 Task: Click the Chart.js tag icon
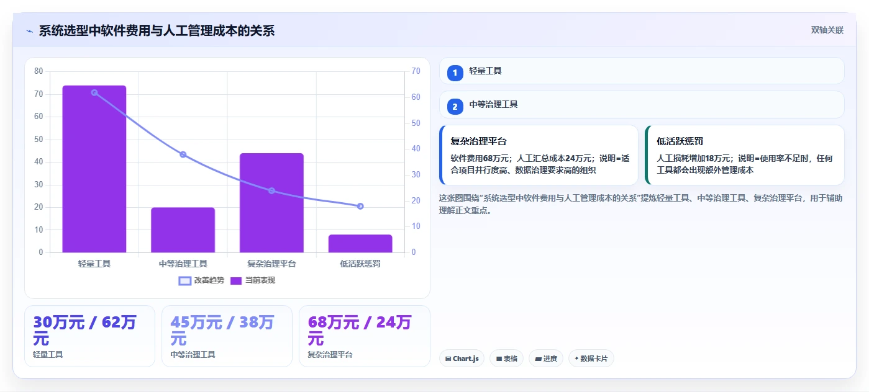(448, 359)
